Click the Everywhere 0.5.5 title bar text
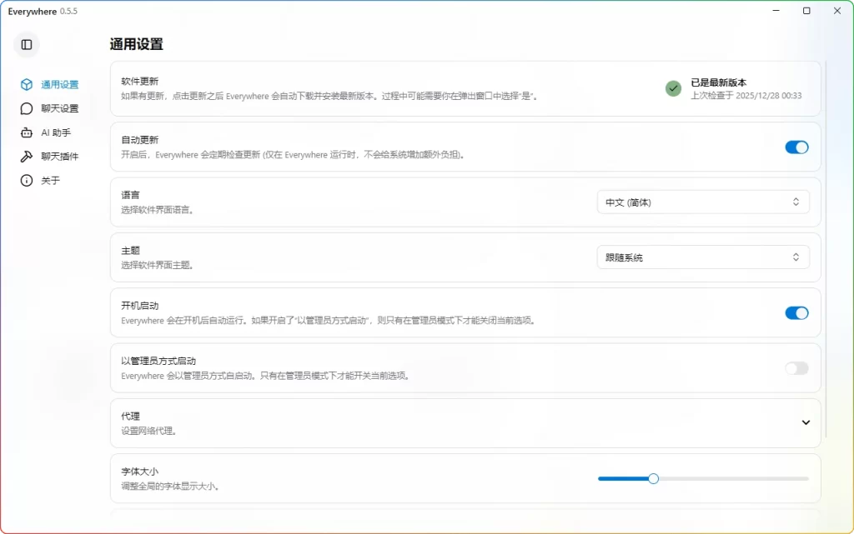Screen dimensions: 854x534 pyautogui.click(x=45, y=11)
